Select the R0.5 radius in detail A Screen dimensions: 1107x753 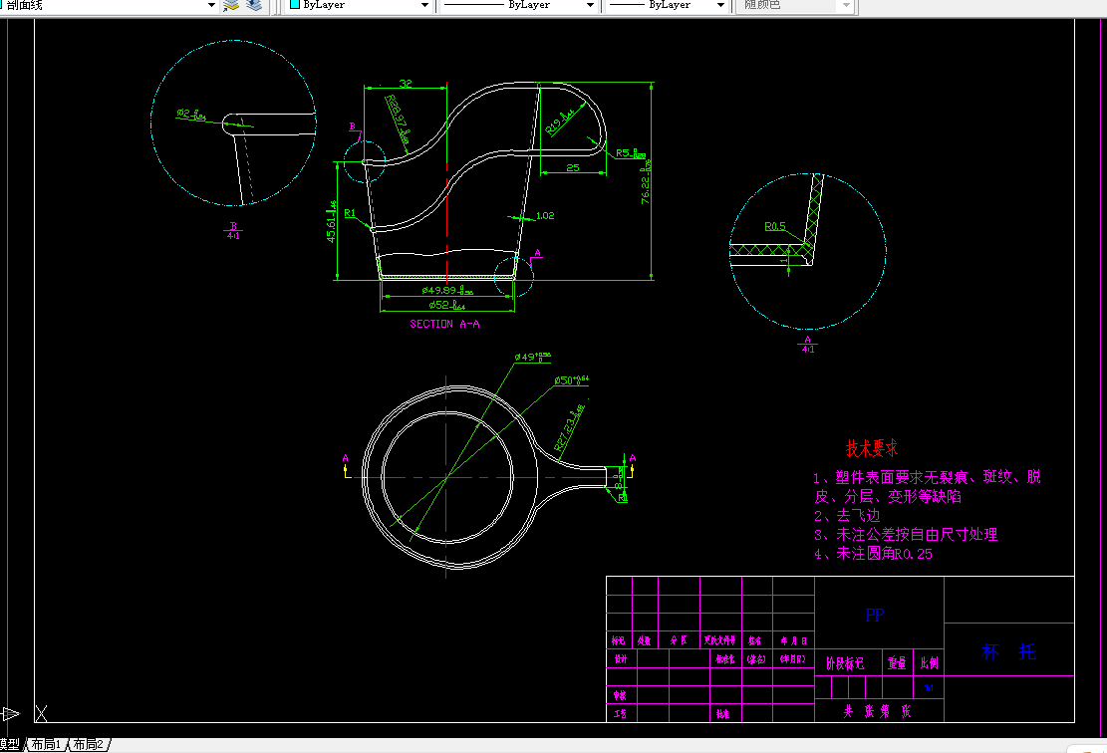point(775,226)
